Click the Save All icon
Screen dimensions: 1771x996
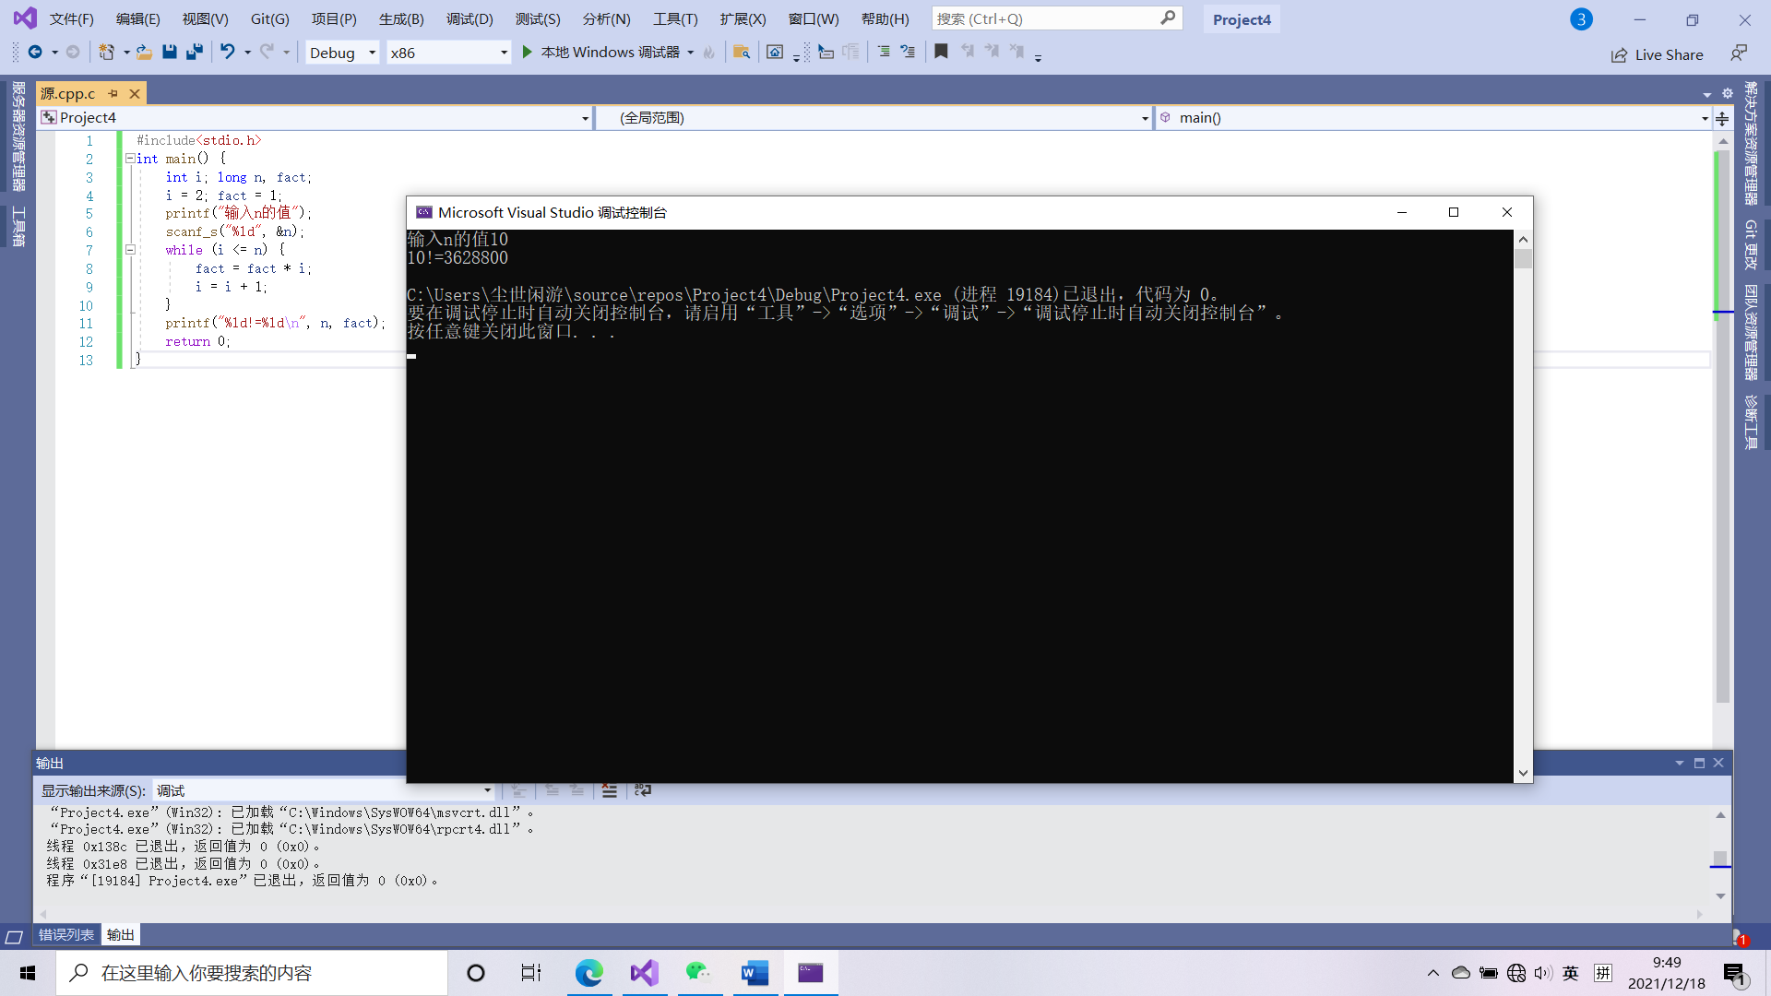coord(195,53)
